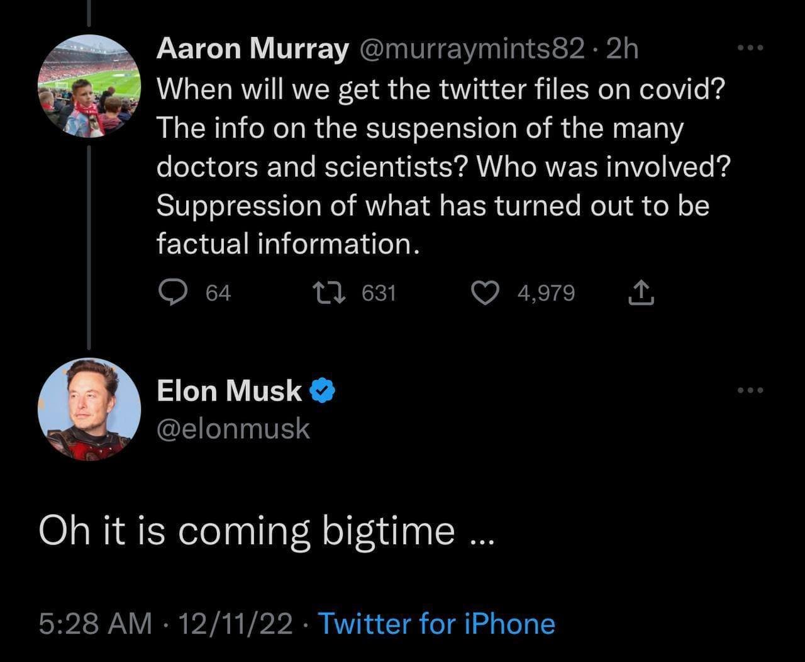The width and height of the screenshot is (805, 662).
Task: Open Elon Musk's profile avatar
Action: (89, 409)
